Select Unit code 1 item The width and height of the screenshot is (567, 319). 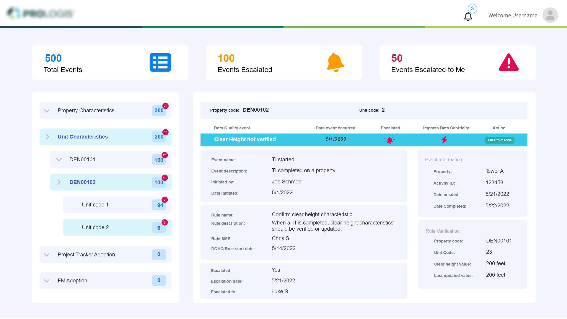coord(95,205)
